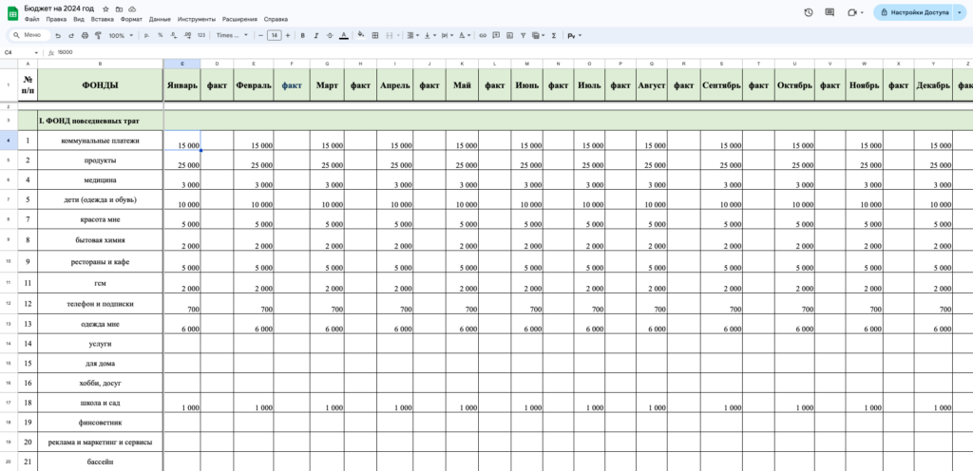Insert a function with the sigma icon

click(553, 35)
